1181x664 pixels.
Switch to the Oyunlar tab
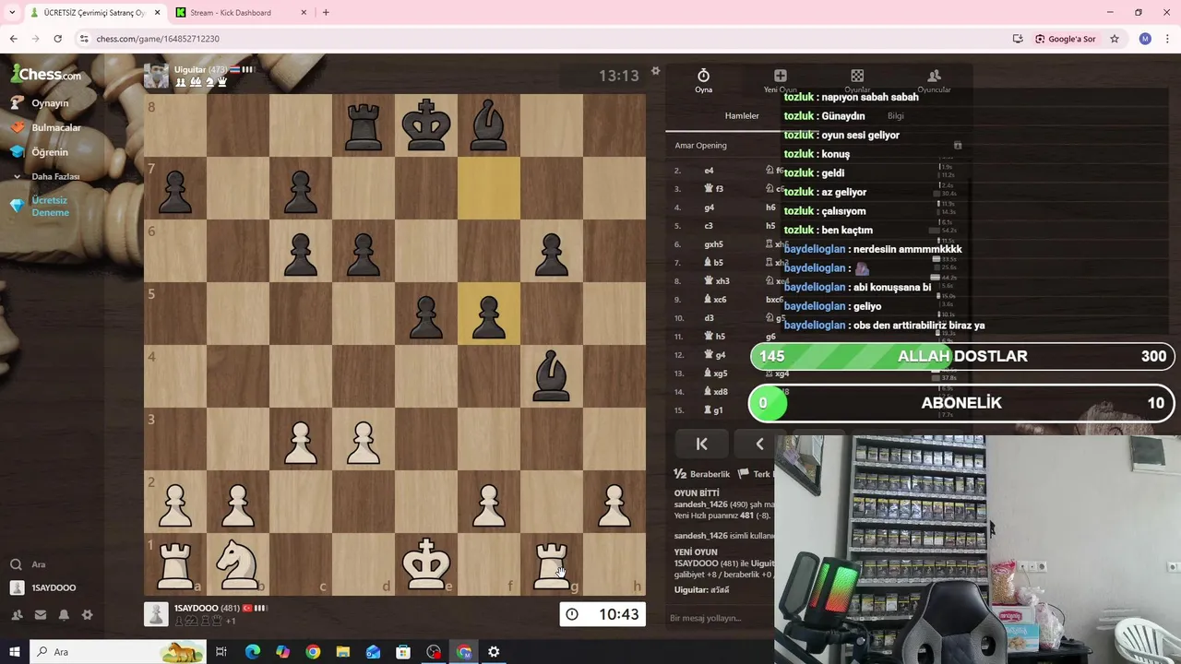click(857, 80)
